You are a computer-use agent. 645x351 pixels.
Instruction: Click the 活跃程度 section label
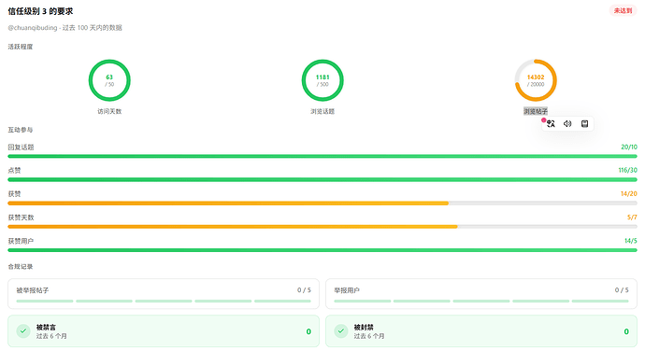coord(21,47)
